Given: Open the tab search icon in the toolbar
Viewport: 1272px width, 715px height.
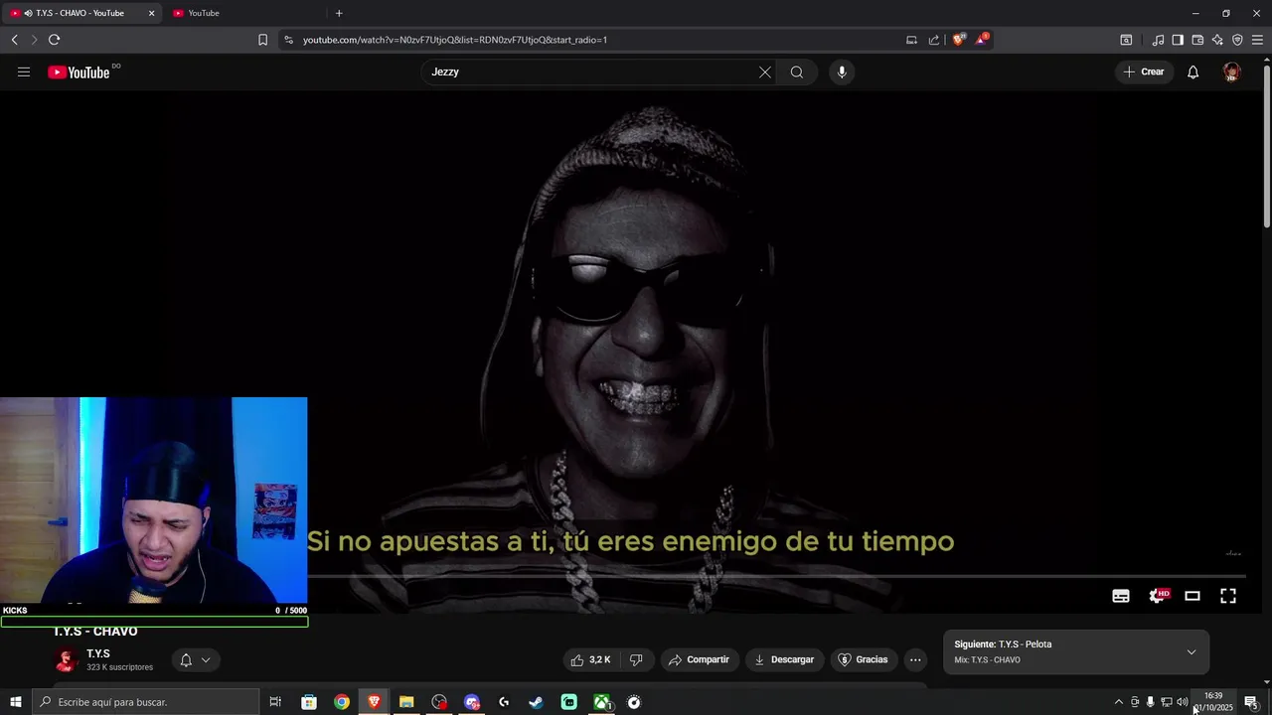Looking at the screenshot, I should click(x=1126, y=40).
